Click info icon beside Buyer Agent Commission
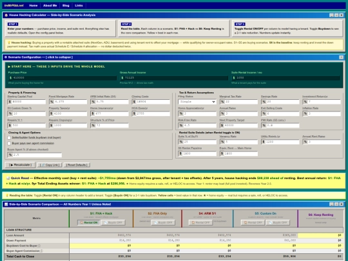The image size is (348, 261). pos(41,251)
